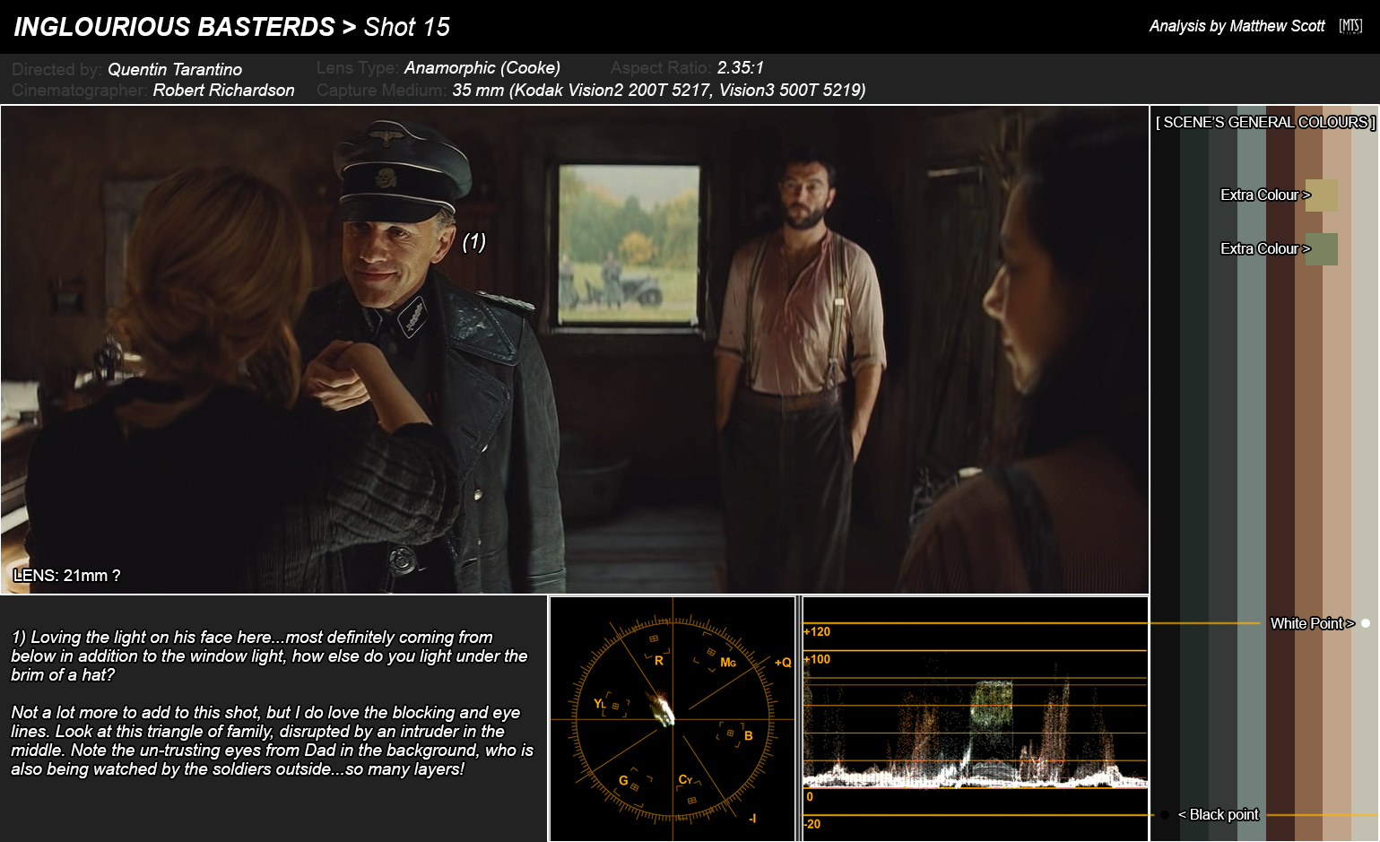This screenshot has width=1380, height=842.
Task: Click the +120 waveform scale label
Action: tap(818, 632)
